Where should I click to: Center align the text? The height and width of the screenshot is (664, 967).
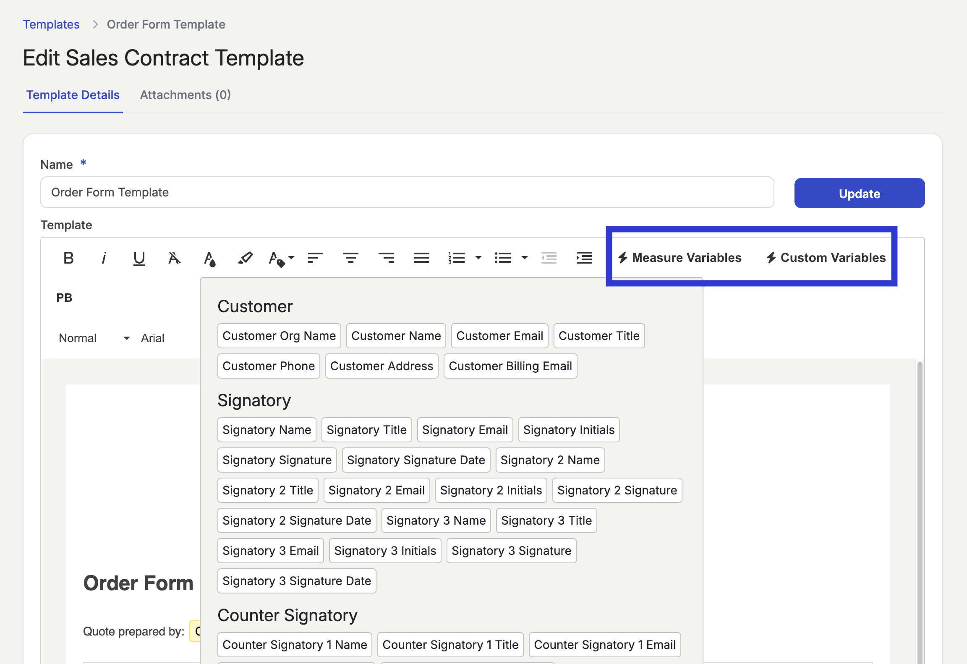pos(350,258)
